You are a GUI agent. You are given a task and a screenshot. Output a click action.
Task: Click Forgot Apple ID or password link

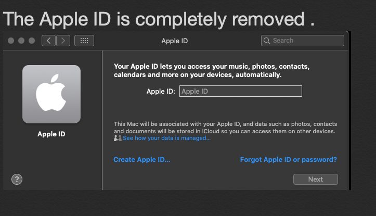288,160
